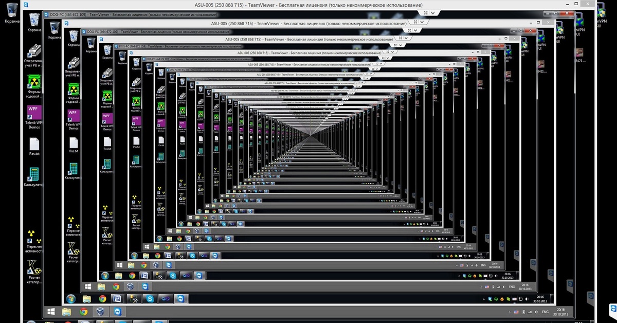Launch Chrome on the largest Windows 7 taskbar
The height and width of the screenshot is (323, 617).
coord(102,299)
